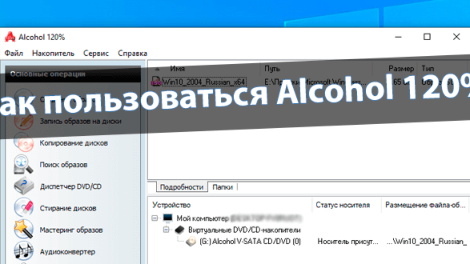
Task: Select the Win10_2004_Russian_x64 image name
Action: (204, 81)
